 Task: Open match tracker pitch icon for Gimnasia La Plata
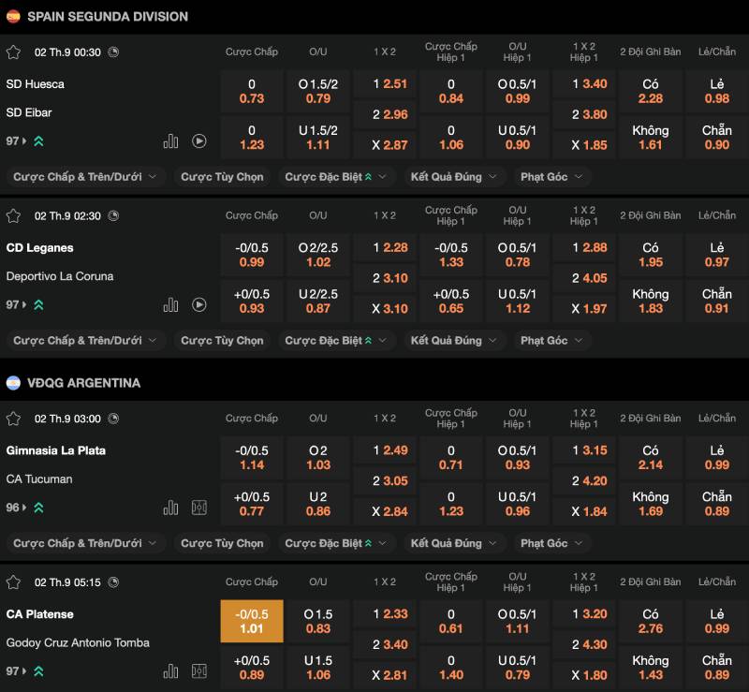[x=199, y=508]
